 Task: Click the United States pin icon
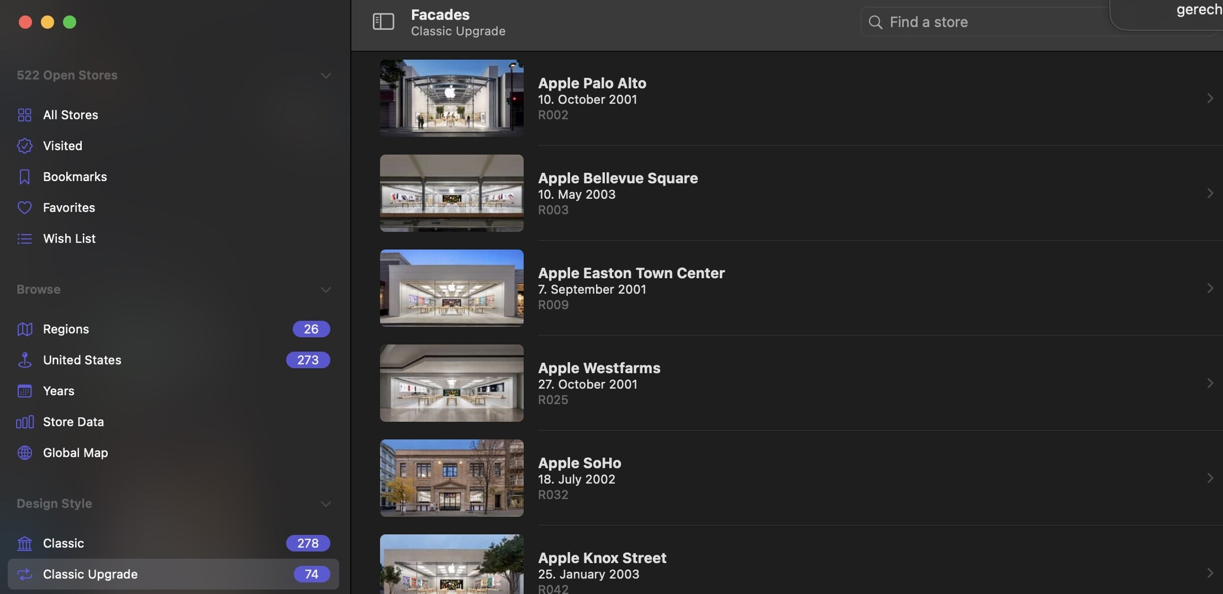point(24,360)
